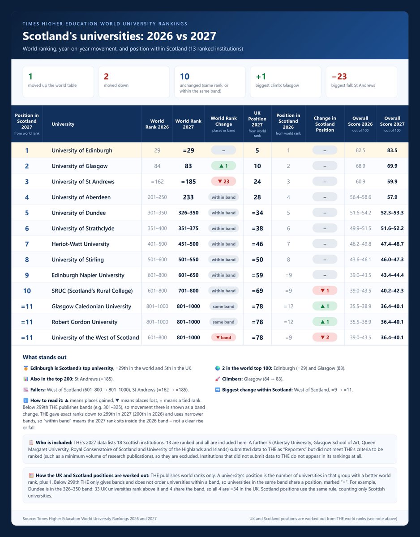The height and width of the screenshot is (537, 420).
Task: Click the green '▲ 1' Scotland position badge for Glasgow Caledonian
Action: pyautogui.click(x=325, y=307)
